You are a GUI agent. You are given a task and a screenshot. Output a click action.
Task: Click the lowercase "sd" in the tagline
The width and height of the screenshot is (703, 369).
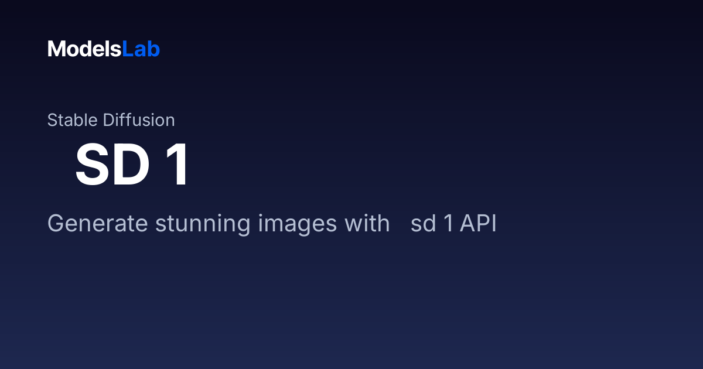tap(423, 224)
